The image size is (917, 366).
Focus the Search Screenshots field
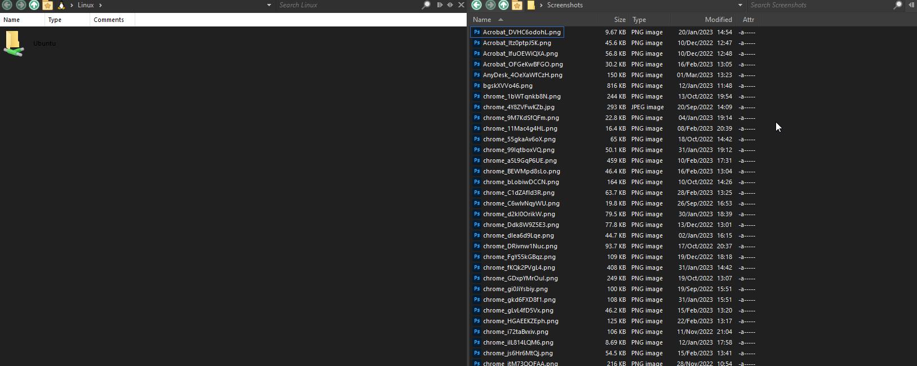point(820,5)
